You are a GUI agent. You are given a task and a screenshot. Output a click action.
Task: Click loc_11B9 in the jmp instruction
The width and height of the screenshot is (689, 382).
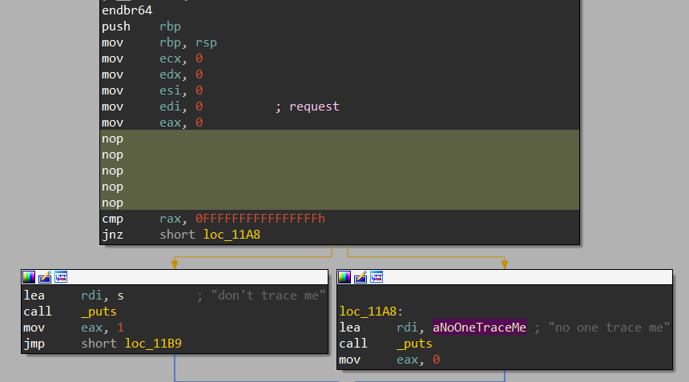click(158, 344)
